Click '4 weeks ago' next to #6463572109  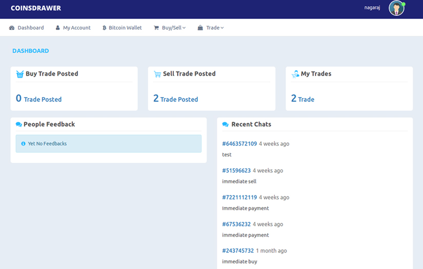point(274,144)
